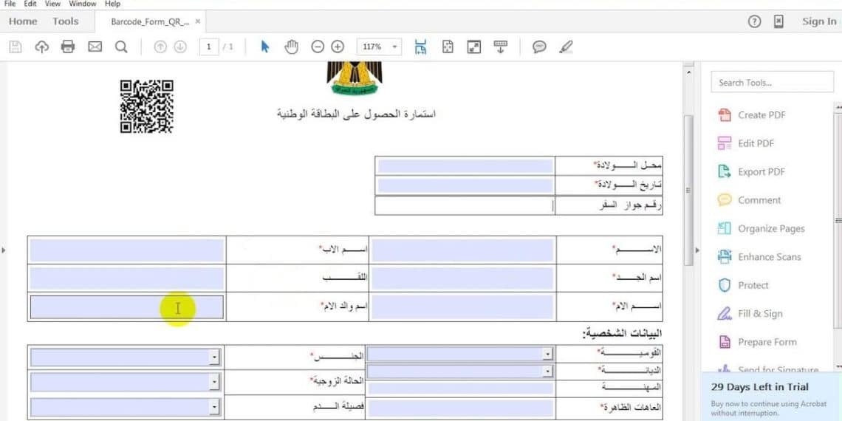Open the Create PDF tool
The width and height of the screenshot is (842, 421).
[753, 115]
